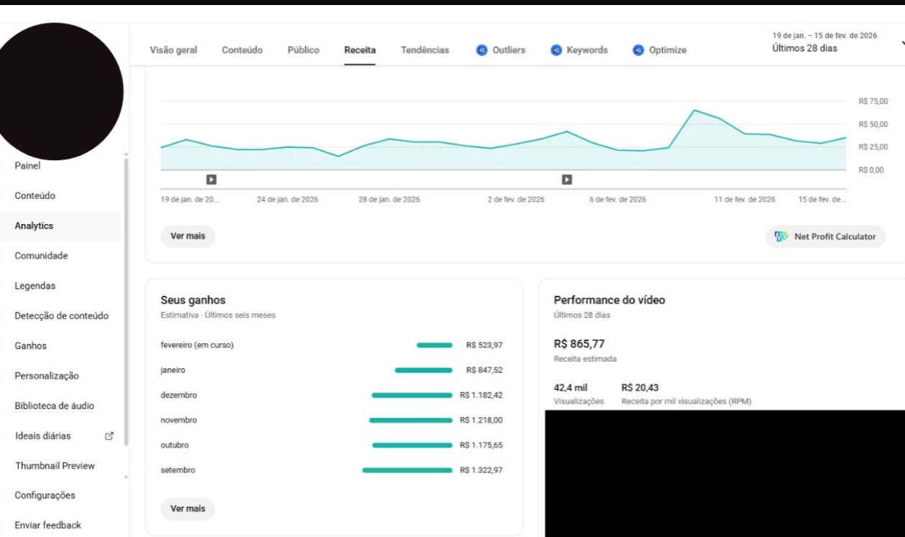Click the Keywords extension icon
This screenshot has height=537, width=905.
click(556, 50)
